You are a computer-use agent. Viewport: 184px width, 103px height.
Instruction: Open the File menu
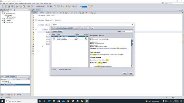pyautogui.click(x=1, y=3)
